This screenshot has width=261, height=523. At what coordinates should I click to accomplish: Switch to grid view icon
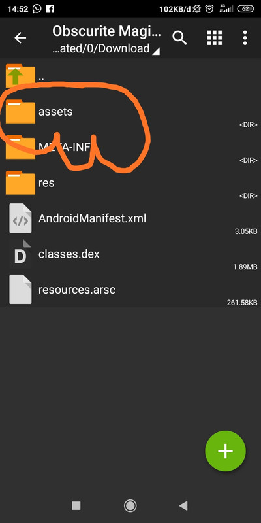point(215,38)
